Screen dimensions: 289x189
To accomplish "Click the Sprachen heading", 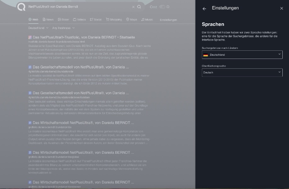I will point(213,24).
